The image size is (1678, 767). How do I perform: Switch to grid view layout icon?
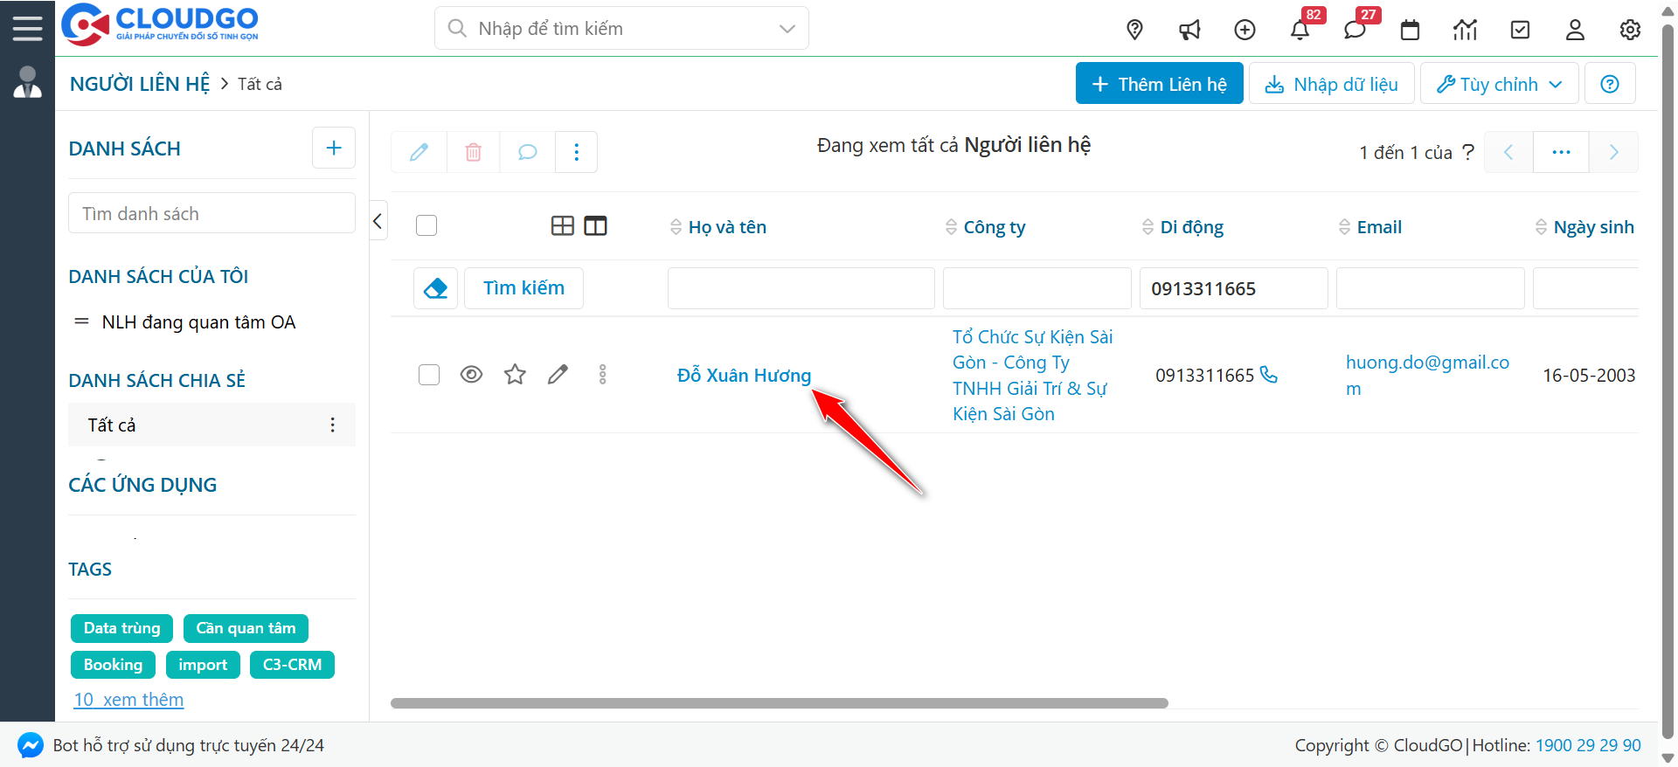pyautogui.click(x=563, y=226)
